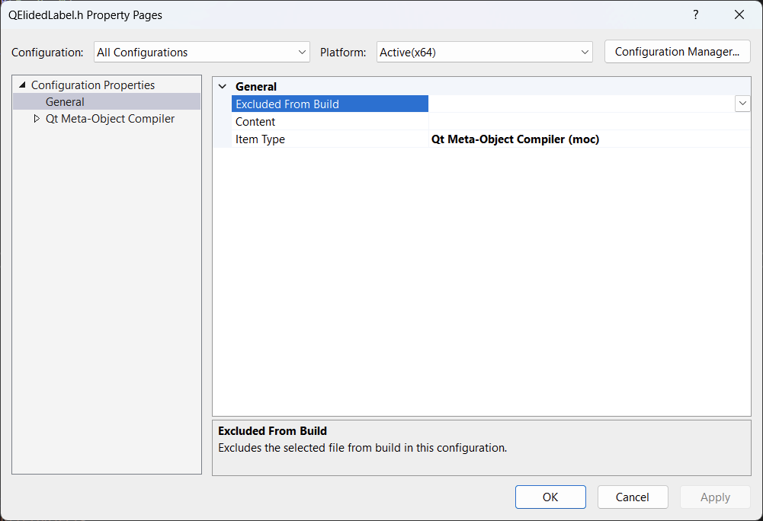Select the Content property row
Image resolution: width=763 pixels, height=521 pixels.
[x=255, y=122]
